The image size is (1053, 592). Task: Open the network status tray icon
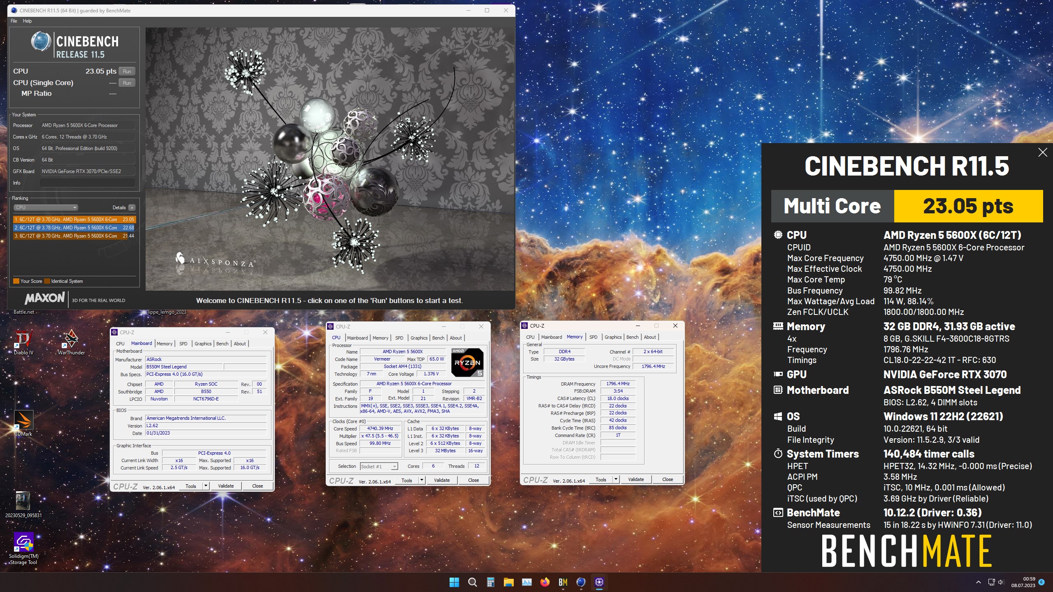coord(991,582)
